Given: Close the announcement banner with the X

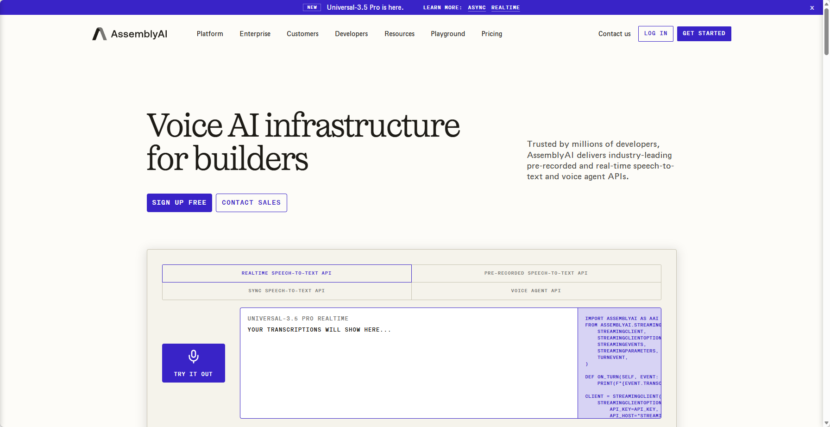Looking at the screenshot, I should tap(812, 7).
